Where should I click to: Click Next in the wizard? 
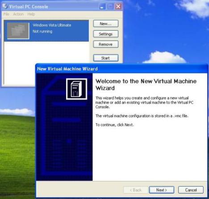(x=162, y=190)
